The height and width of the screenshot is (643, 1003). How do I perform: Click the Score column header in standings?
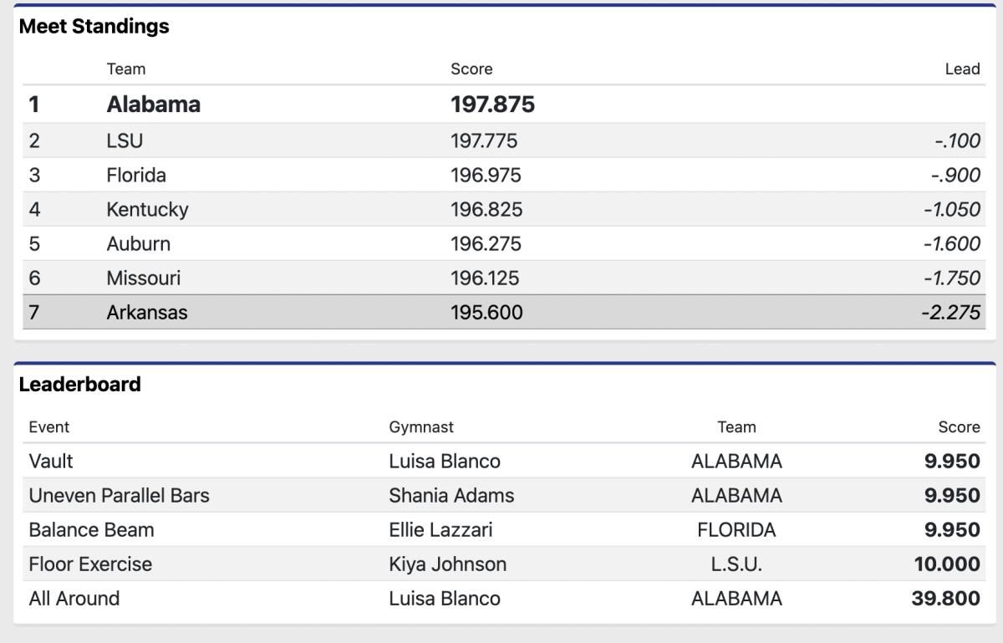point(471,69)
